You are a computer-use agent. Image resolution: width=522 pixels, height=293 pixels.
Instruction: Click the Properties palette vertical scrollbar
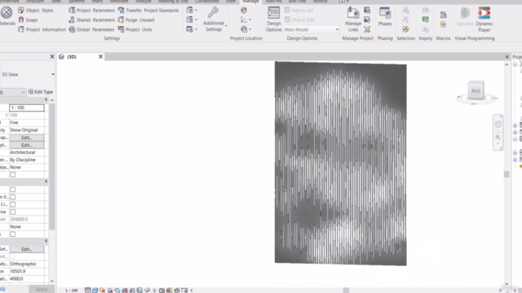[x=52, y=166]
